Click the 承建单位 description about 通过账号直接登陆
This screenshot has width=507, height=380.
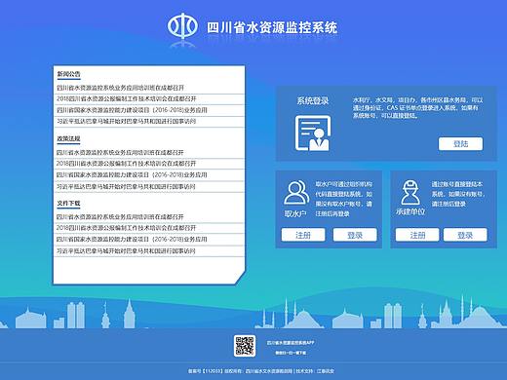pyautogui.click(x=458, y=194)
